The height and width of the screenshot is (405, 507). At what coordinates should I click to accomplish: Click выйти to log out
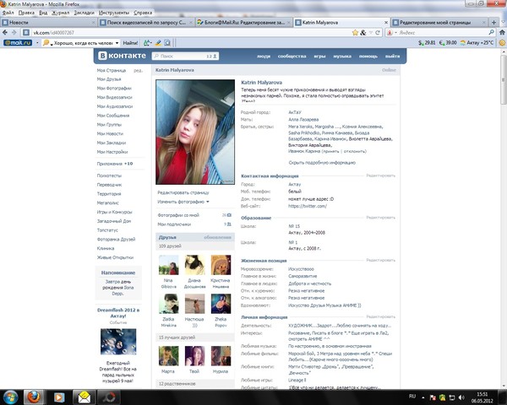393,56
